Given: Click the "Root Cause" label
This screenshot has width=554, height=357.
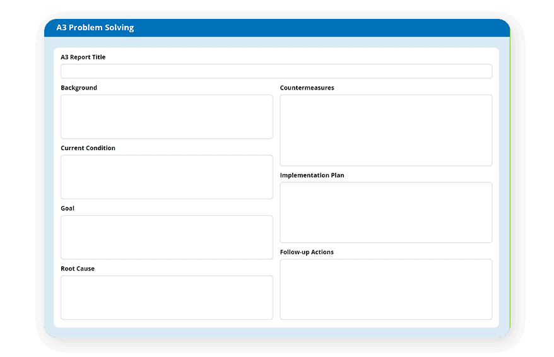Looking at the screenshot, I should pos(78,269).
